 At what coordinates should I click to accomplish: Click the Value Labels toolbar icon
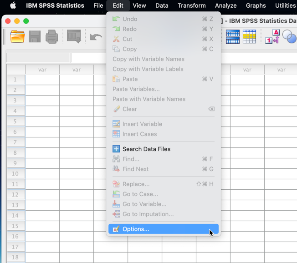tap(272, 36)
